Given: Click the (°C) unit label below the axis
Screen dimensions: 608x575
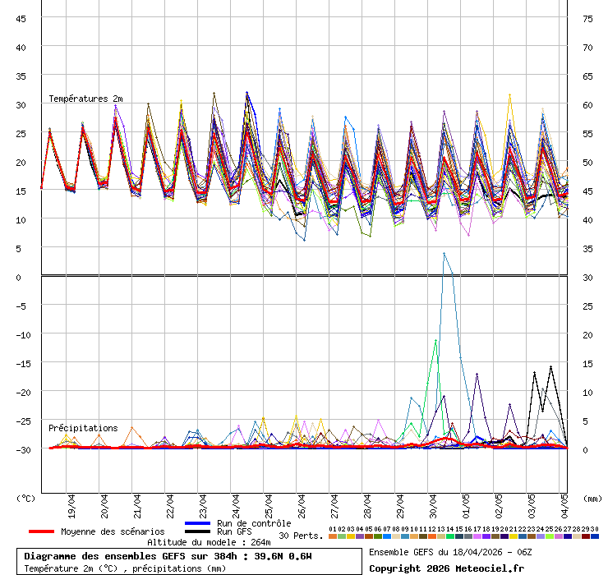Looking at the screenshot, I should [26, 498].
